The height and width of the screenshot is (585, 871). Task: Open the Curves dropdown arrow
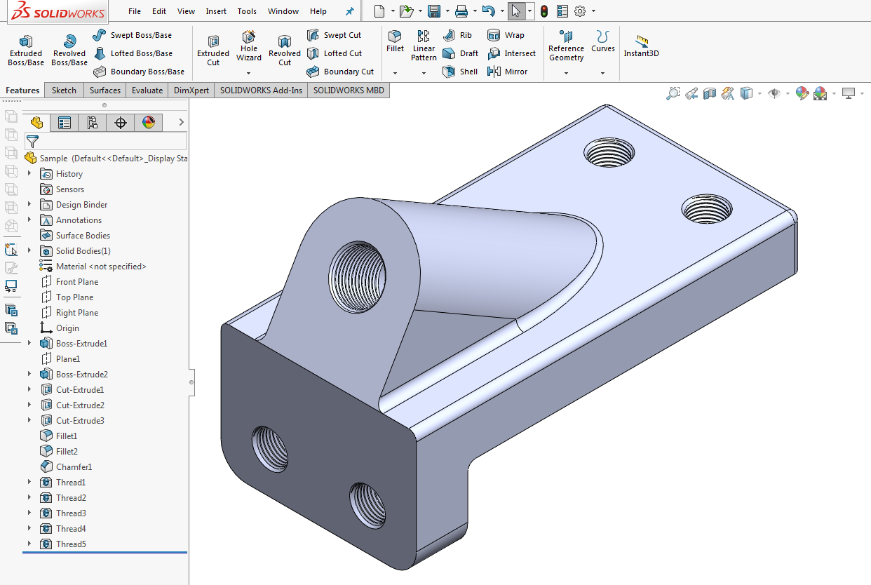(602, 73)
